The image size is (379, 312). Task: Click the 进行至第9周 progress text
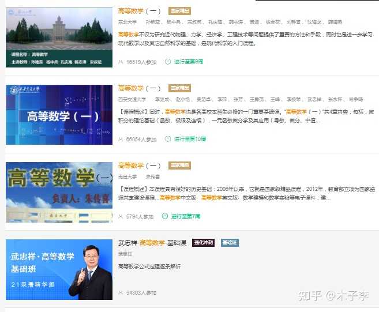(x=189, y=62)
